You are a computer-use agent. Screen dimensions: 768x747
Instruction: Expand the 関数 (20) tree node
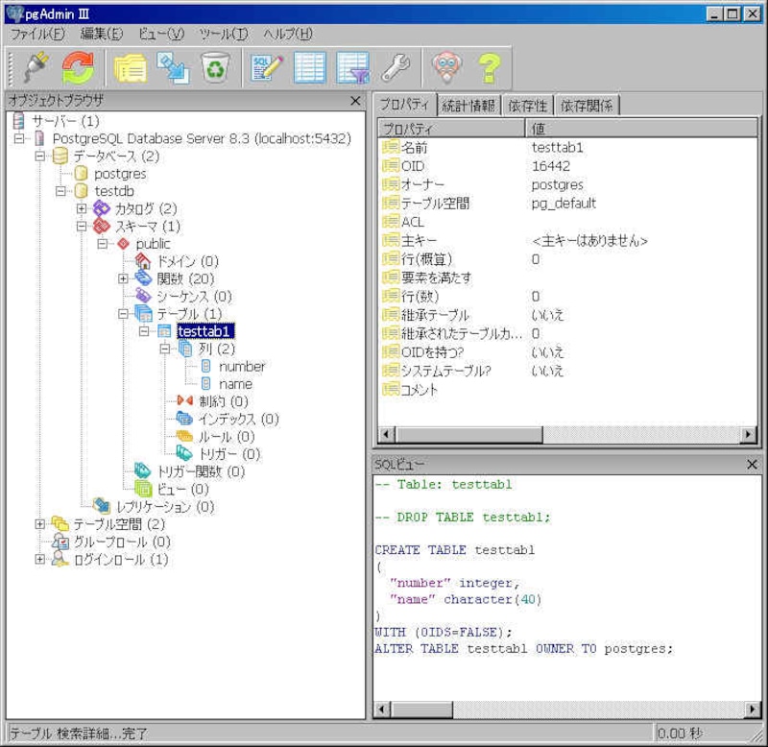tap(123, 278)
